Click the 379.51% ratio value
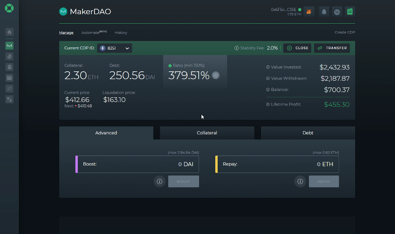Screen dimensions: 395x234 coord(189,75)
